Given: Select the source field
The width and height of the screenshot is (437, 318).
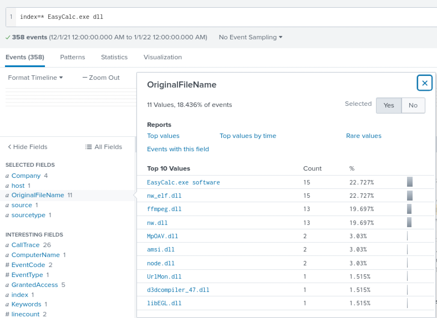Looking at the screenshot, I should point(22,205).
